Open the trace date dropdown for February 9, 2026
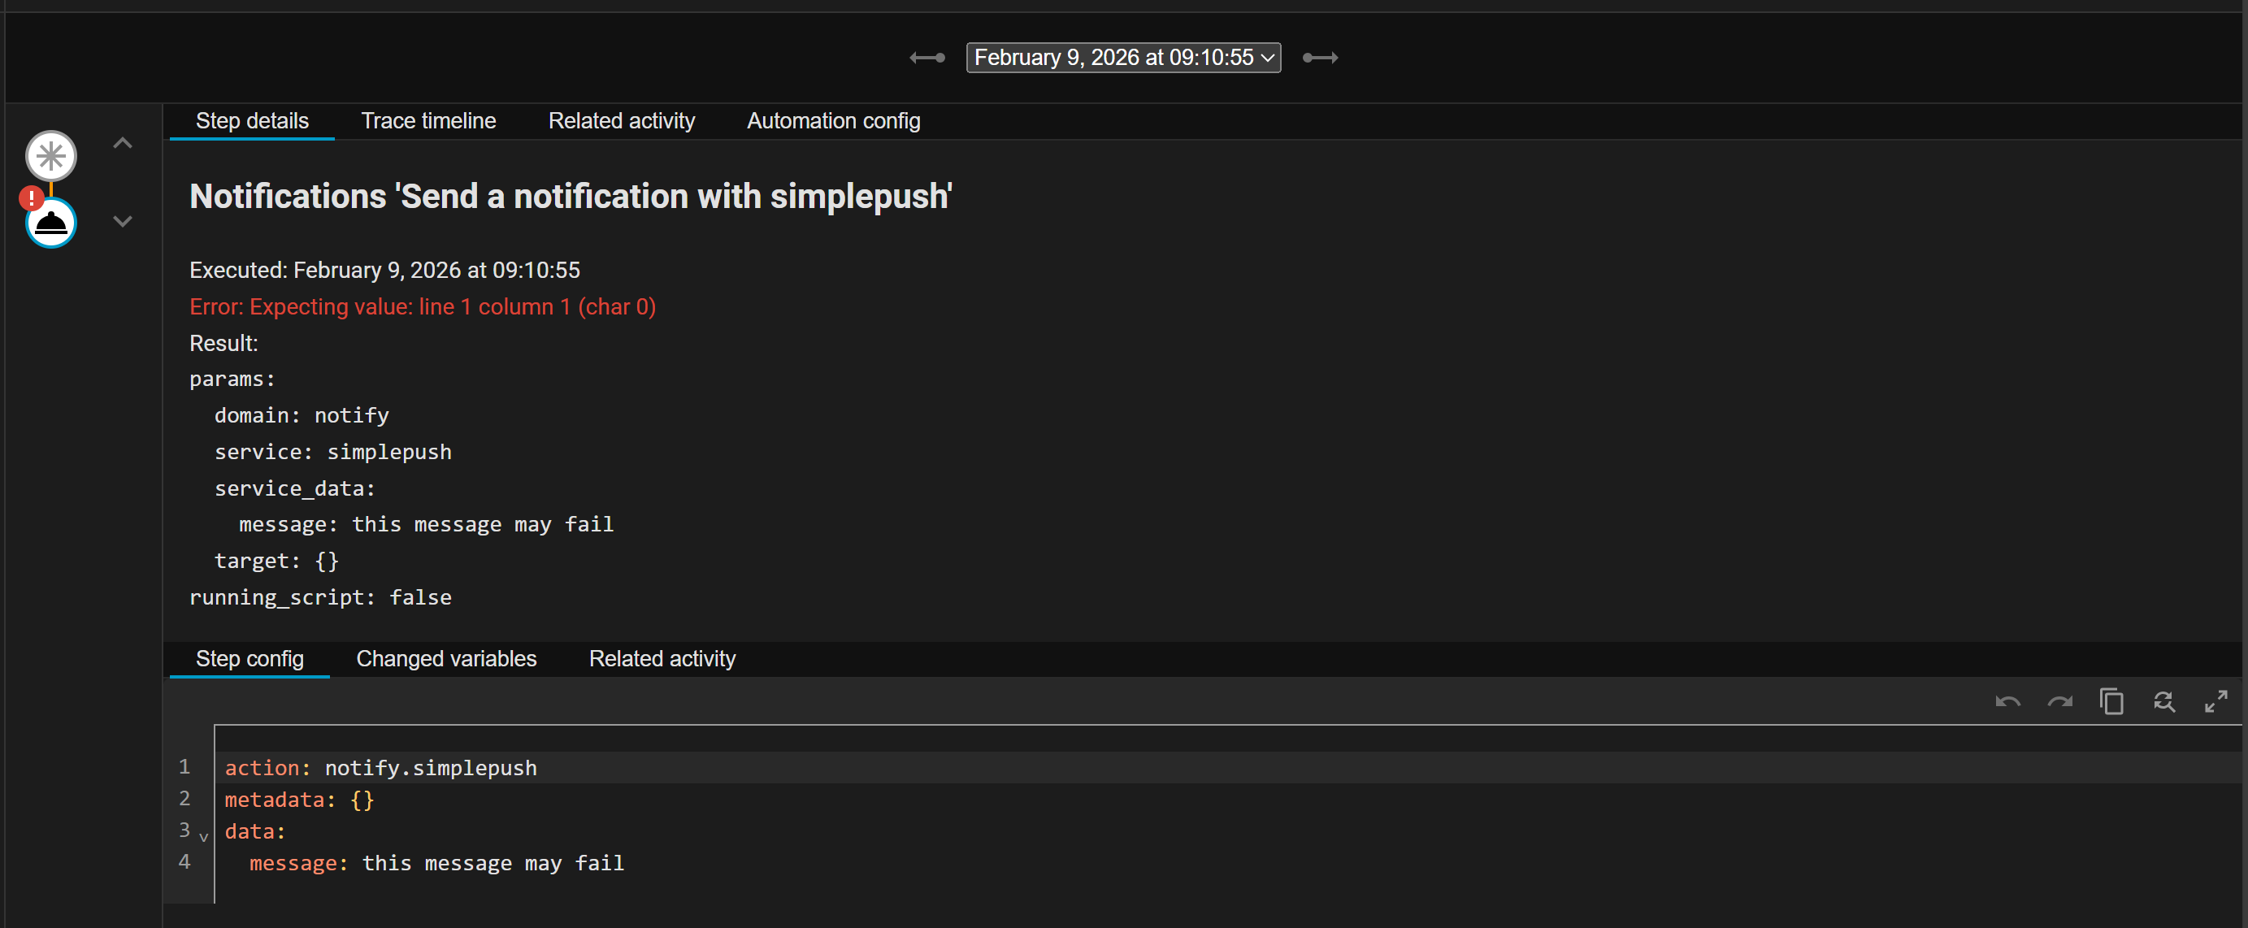2248x928 pixels. [1123, 59]
